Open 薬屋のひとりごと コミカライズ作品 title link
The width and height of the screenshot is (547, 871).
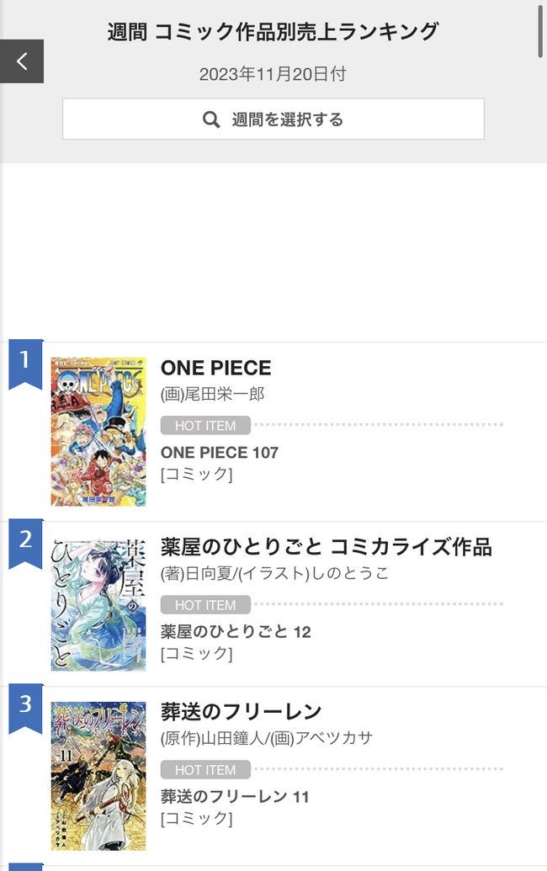click(x=326, y=547)
